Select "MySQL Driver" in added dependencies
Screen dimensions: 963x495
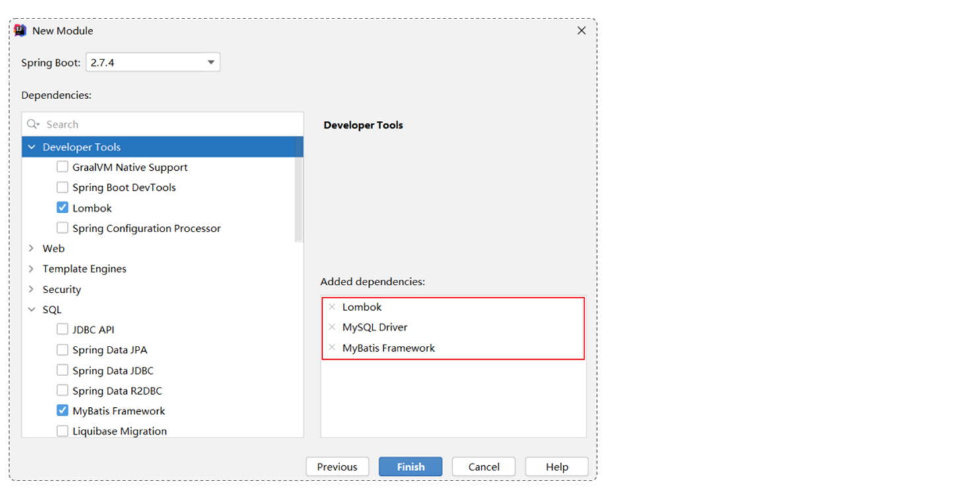point(374,327)
